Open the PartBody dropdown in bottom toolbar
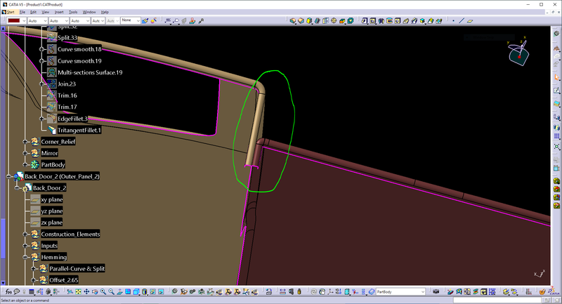 coord(400,292)
